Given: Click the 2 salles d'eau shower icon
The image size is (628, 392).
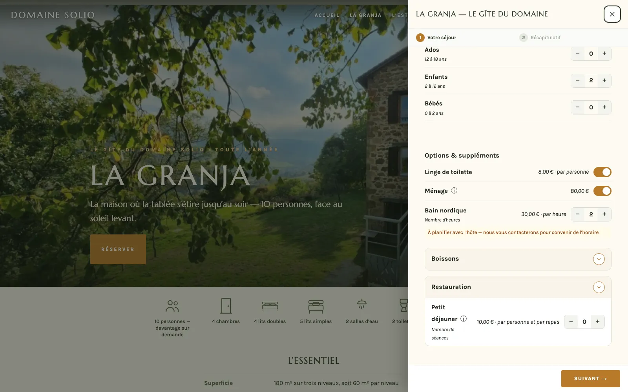Looking at the screenshot, I should click(x=362, y=304).
